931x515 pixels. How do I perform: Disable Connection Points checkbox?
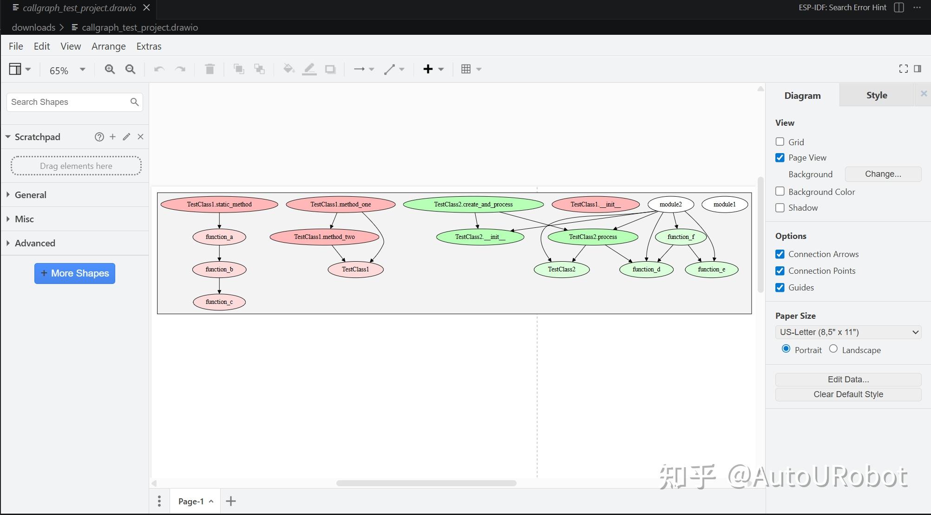pos(780,270)
